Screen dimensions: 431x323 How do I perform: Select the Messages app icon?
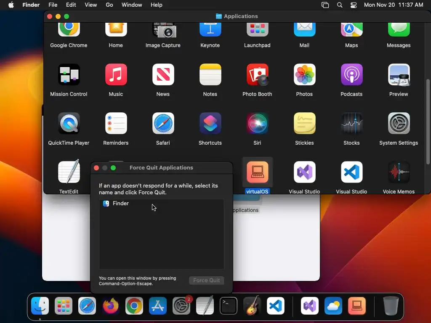[x=399, y=30]
